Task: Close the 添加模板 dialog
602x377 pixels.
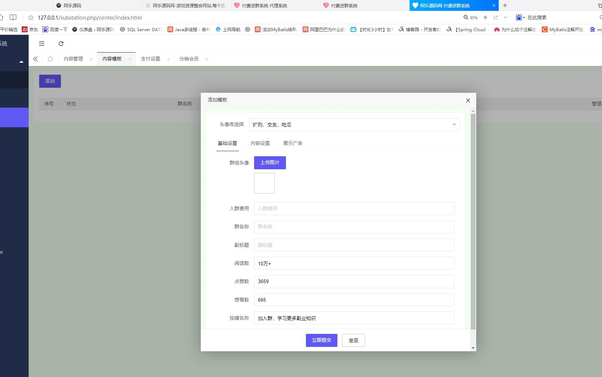Action: click(x=468, y=100)
